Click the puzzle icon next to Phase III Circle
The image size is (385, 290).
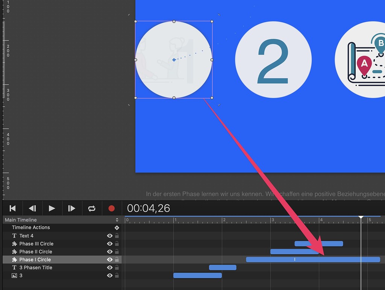(15, 243)
